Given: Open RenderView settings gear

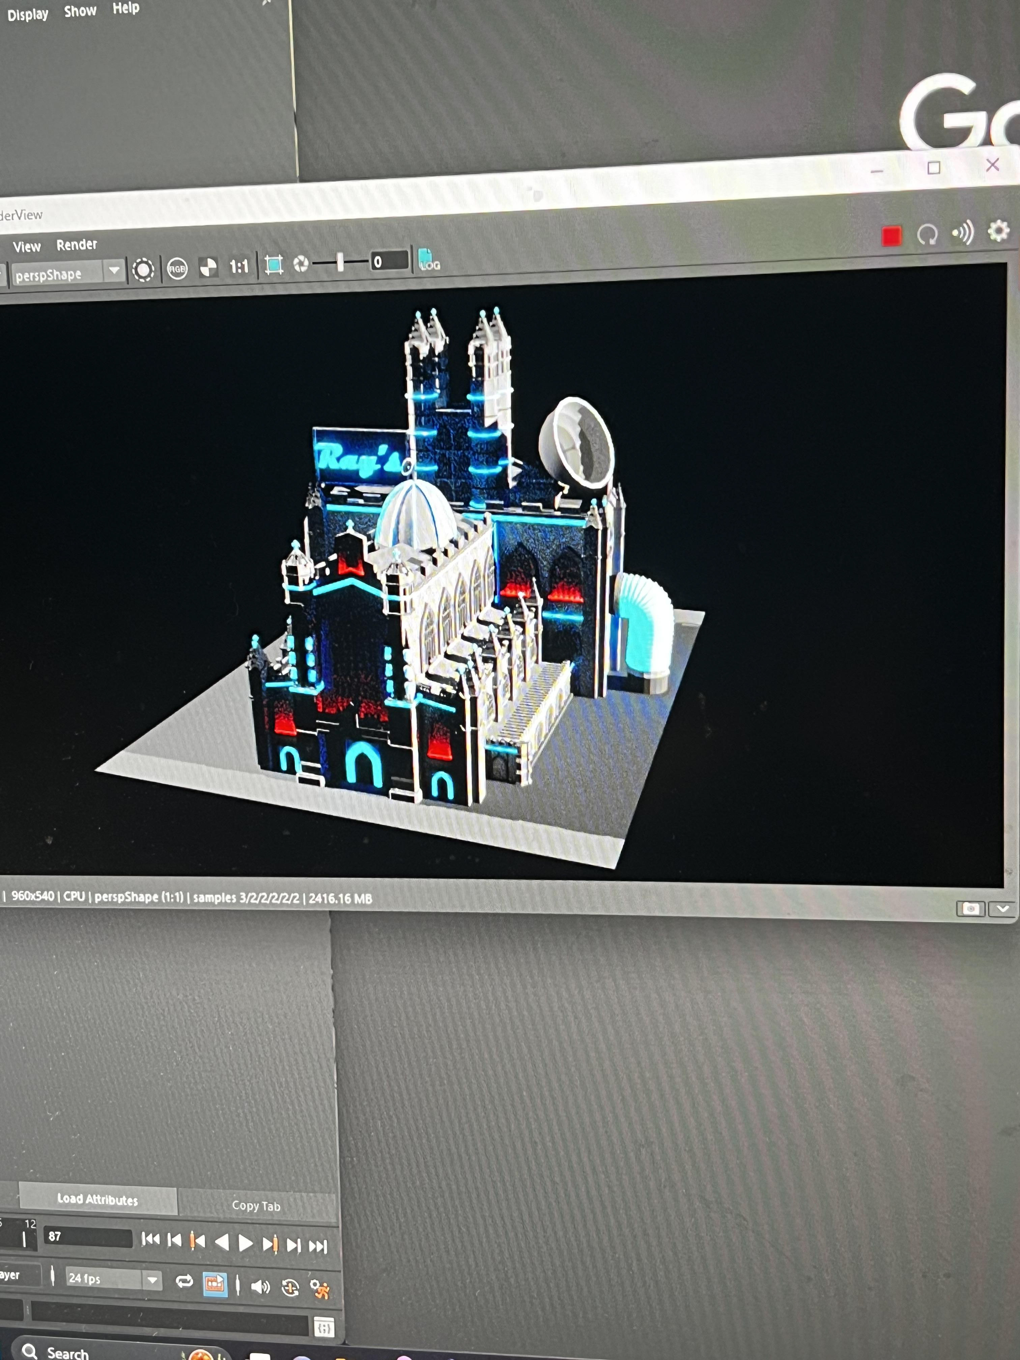Looking at the screenshot, I should click(998, 231).
